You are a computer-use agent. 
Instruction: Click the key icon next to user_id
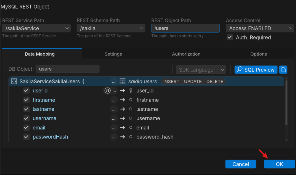[131, 91]
